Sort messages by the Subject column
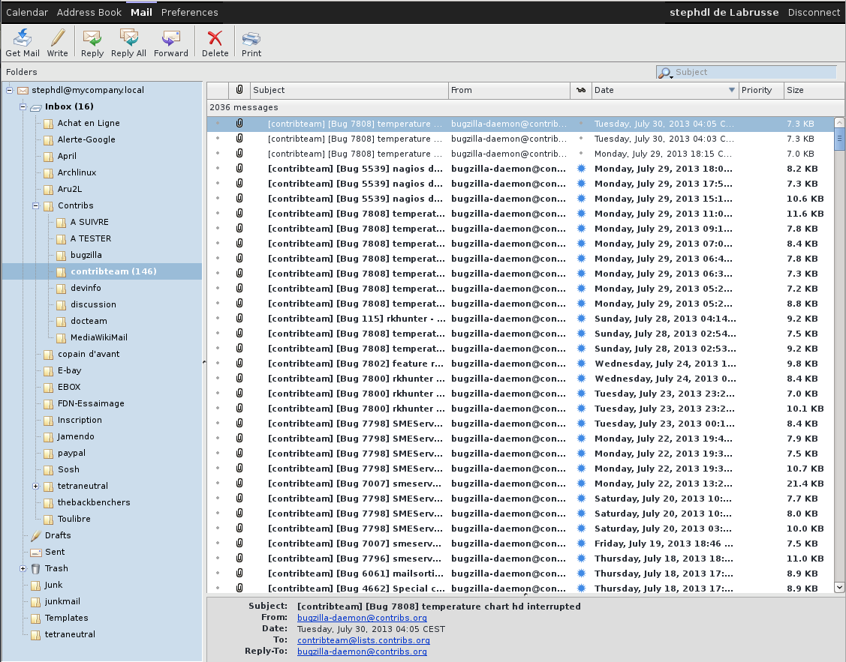 tap(349, 90)
